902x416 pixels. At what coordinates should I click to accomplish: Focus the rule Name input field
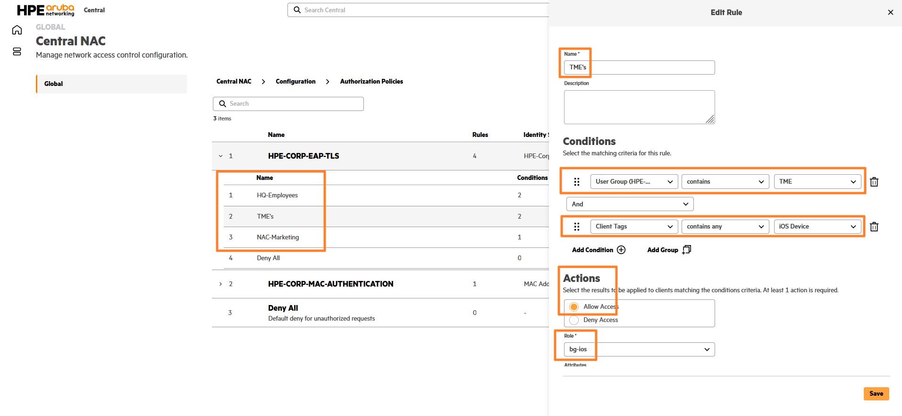tap(639, 68)
